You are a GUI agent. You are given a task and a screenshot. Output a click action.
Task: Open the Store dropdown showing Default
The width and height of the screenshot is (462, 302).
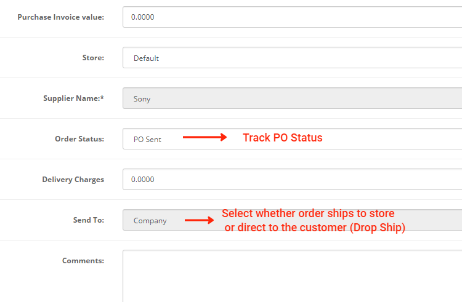[292, 58]
